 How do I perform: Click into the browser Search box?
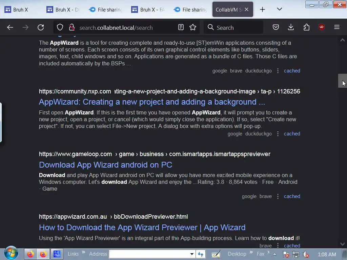pyautogui.click(x=233, y=27)
